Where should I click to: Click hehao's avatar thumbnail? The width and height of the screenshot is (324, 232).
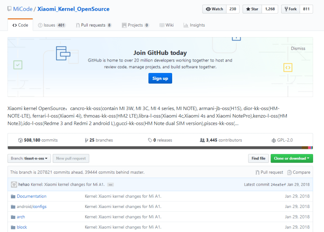coord(14,184)
